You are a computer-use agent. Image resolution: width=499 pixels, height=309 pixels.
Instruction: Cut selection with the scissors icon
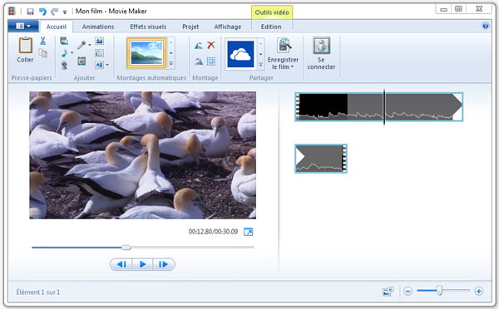pyautogui.click(x=43, y=41)
